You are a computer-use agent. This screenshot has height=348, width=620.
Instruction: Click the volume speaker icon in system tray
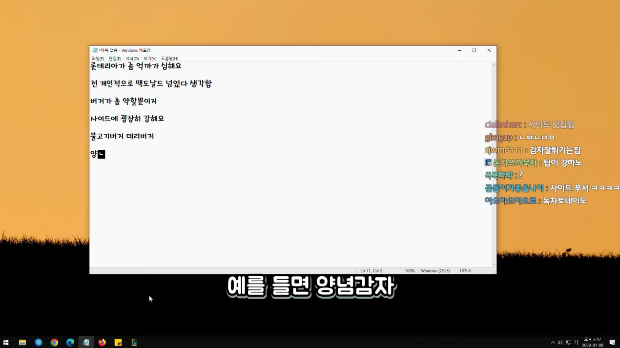[x=560, y=342]
